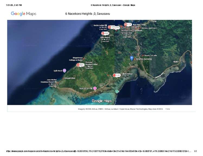The height and width of the screenshot is (156, 203).
Task: Click the Nuku Beach Fiji label text
Action: [x=86, y=89]
